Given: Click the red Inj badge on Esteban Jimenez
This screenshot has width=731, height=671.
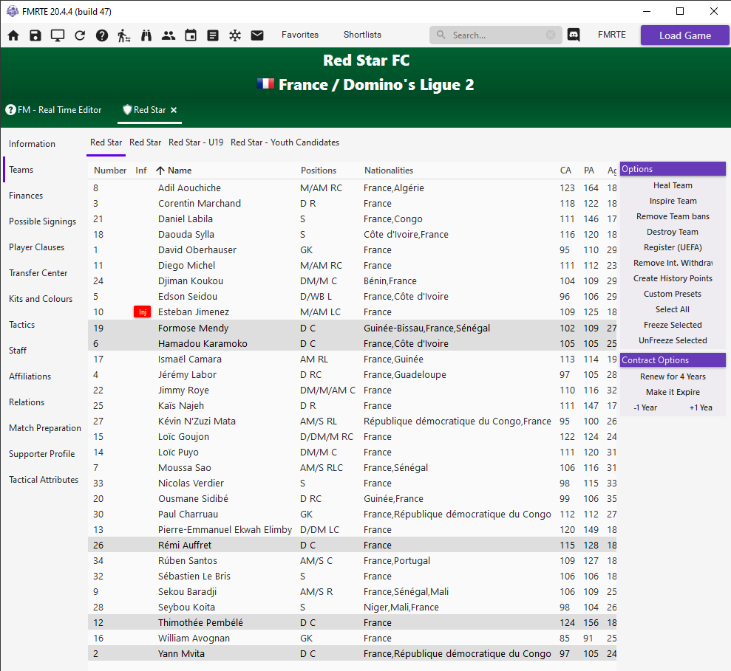Looking at the screenshot, I should pyautogui.click(x=142, y=312).
